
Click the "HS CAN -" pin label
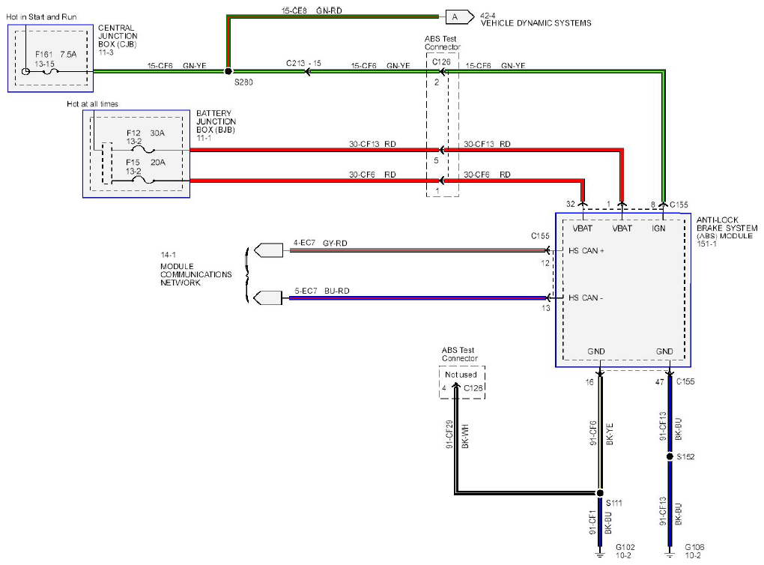click(586, 297)
